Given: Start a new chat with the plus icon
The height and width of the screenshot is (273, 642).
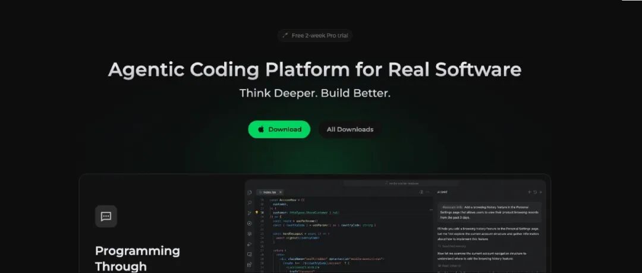Looking at the screenshot, I should (x=530, y=192).
